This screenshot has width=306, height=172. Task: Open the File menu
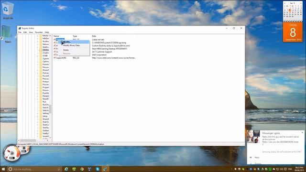[20, 32]
